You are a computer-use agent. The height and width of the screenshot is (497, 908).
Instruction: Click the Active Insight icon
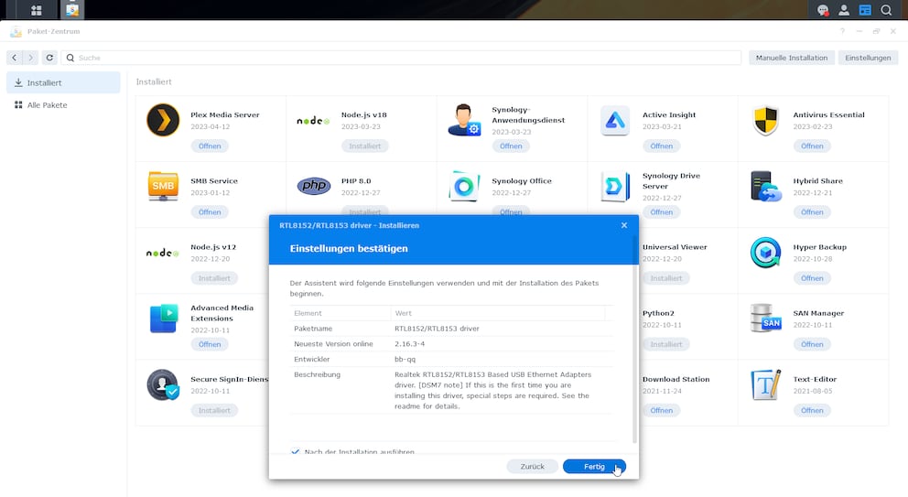pyautogui.click(x=614, y=120)
